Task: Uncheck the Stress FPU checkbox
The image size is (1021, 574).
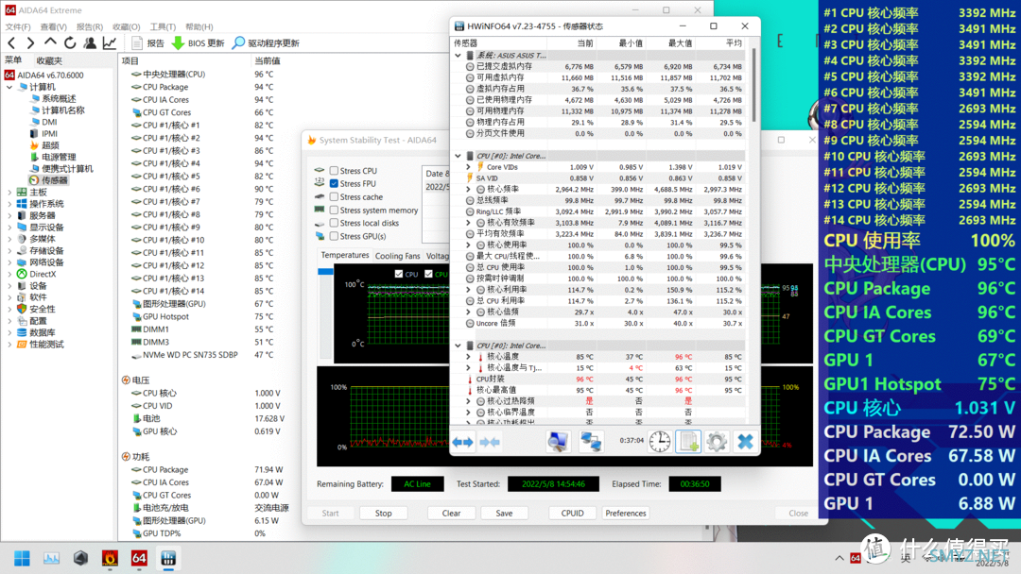Action: (x=334, y=184)
